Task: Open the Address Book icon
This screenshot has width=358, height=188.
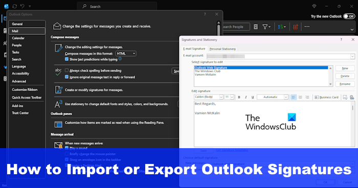Action: click(x=256, y=27)
